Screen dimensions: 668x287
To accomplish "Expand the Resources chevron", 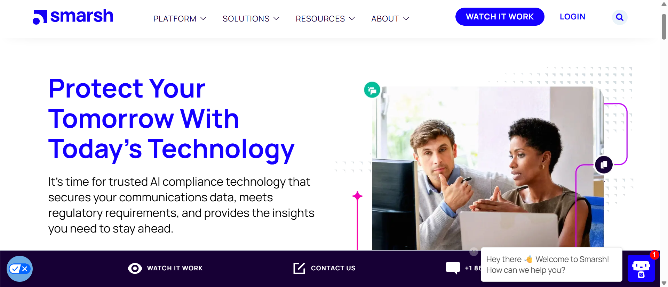I will (352, 18).
